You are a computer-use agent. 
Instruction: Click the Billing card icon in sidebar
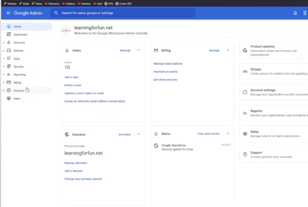[x=9, y=82]
